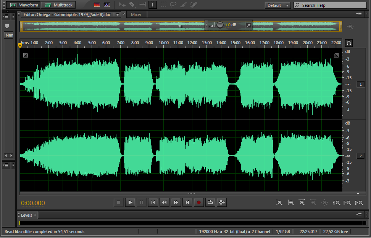The width and height of the screenshot is (371, 238).
Task: Switch to the Mixer tab
Action: [136, 14]
